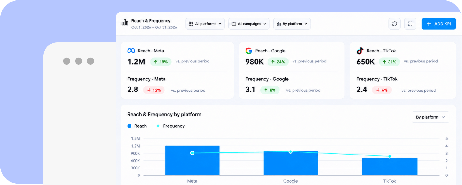Click the Google logo icon

click(x=249, y=51)
